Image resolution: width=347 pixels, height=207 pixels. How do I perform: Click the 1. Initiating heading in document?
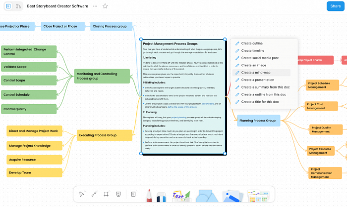[150, 57]
